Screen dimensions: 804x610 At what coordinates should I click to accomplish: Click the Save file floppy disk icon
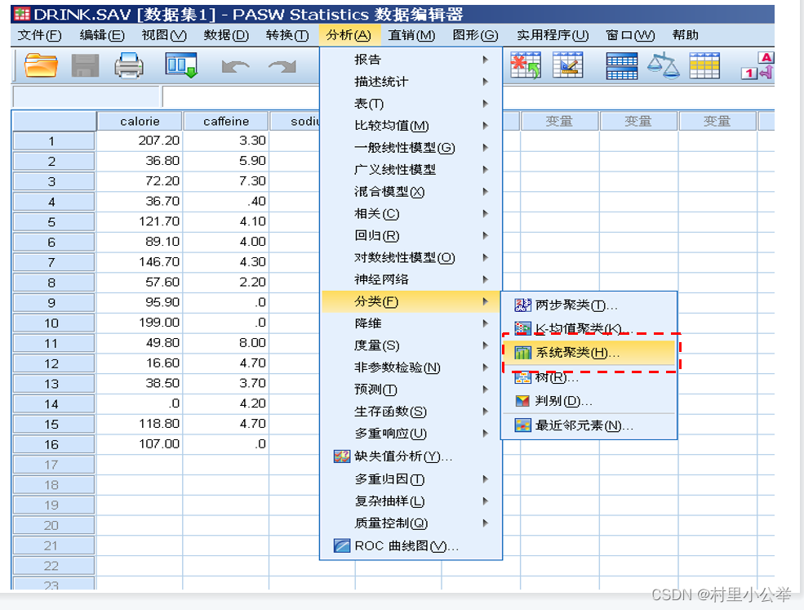[86, 66]
